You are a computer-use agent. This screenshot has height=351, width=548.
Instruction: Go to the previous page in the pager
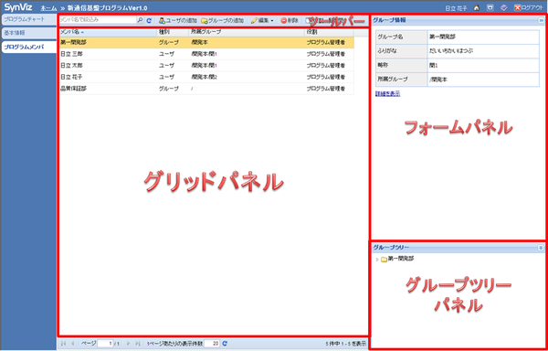(x=73, y=344)
